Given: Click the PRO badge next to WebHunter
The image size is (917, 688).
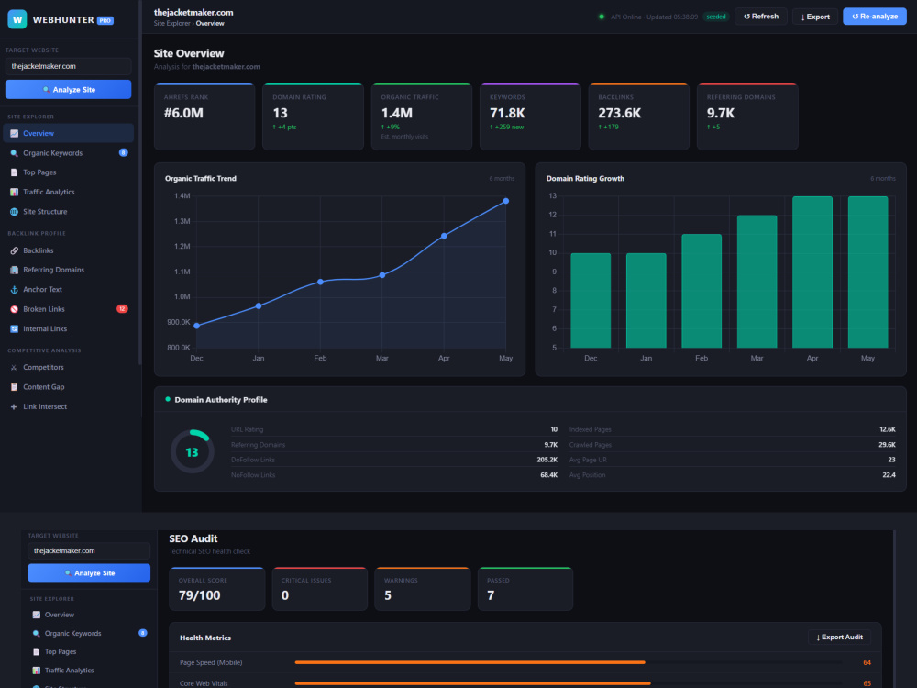Looking at the screenshot, I should (105, 20).
